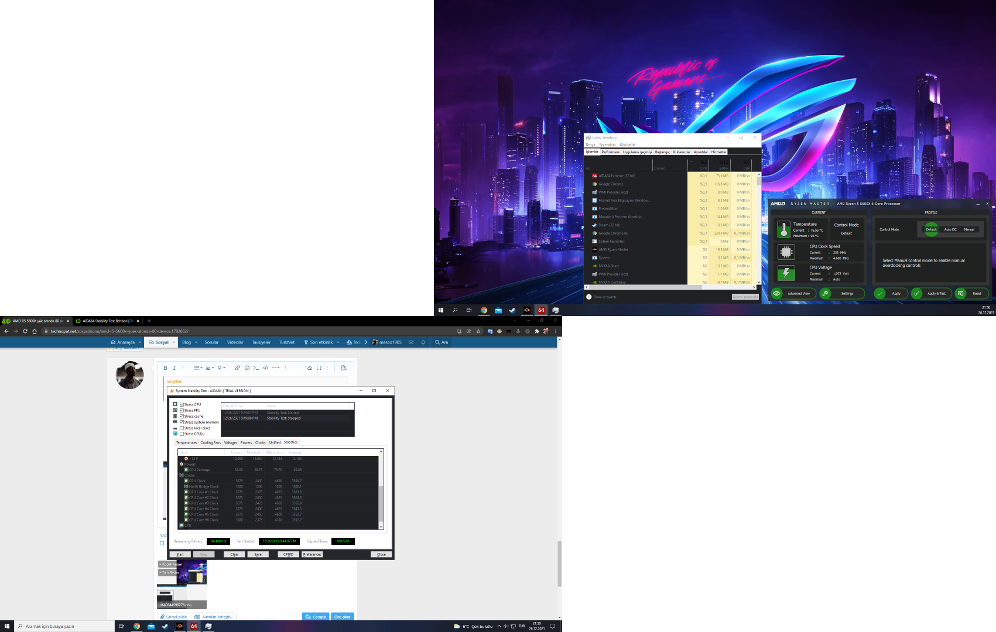This screenshot has width=996, height=632.
Task: Toggle BB code brackets mode in editor
Action: click(x=319, y=368)
